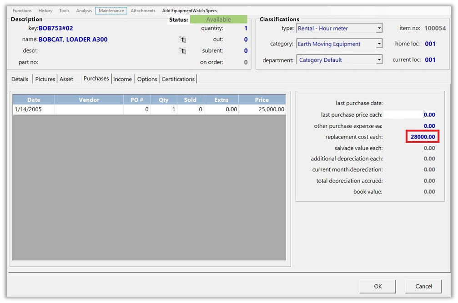Click the green Available status indicator

[218, 20]
